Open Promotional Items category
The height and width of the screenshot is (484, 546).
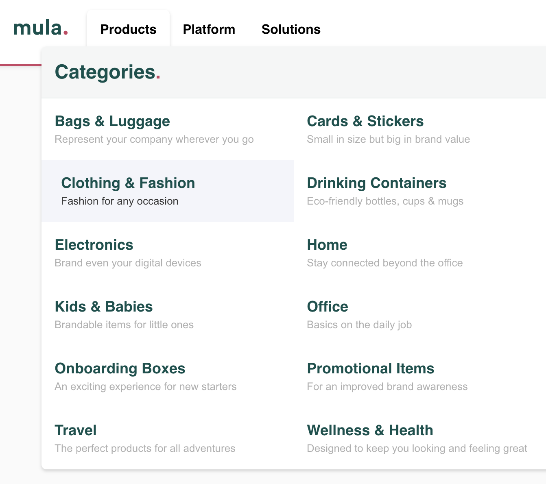[x=370, y=368]
